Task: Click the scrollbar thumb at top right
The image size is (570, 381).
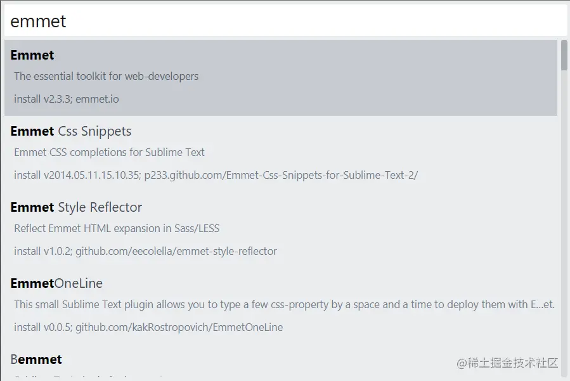Action: tap(564, 55)
